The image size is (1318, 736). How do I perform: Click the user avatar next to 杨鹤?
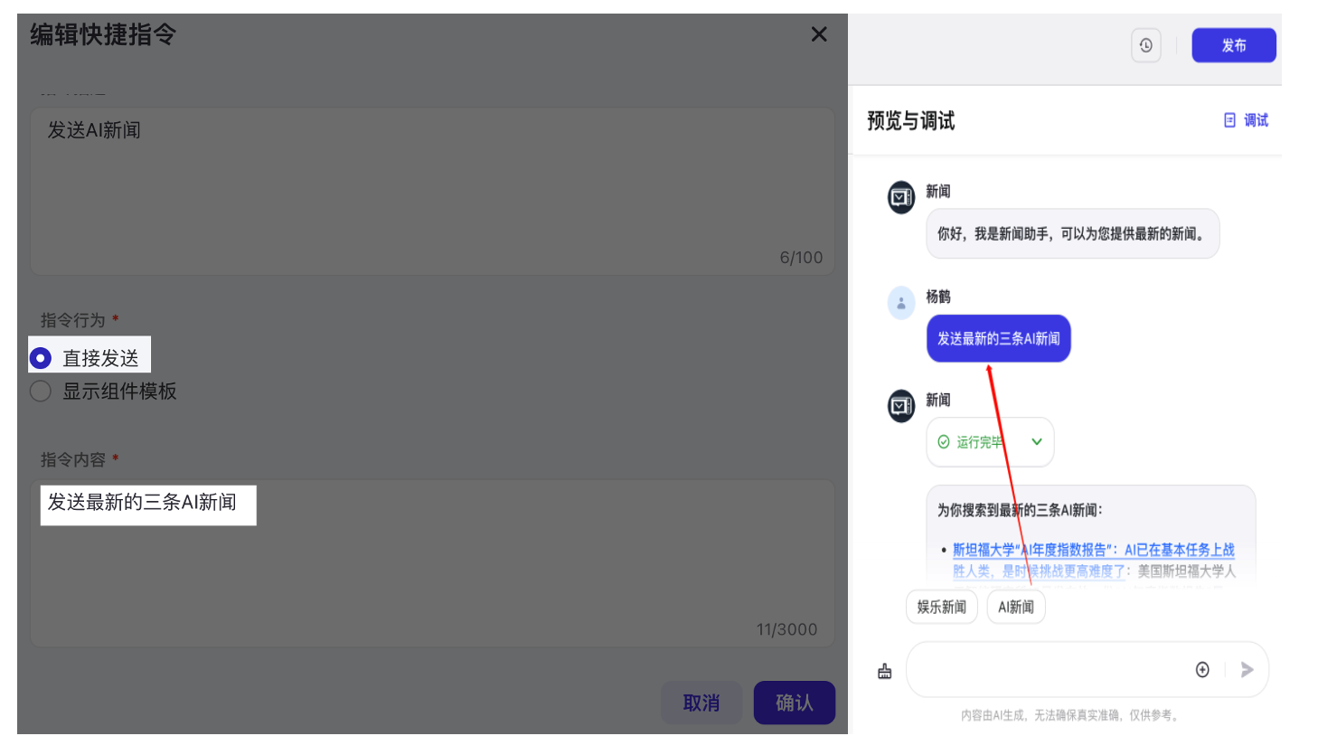(x=901, y=303)
